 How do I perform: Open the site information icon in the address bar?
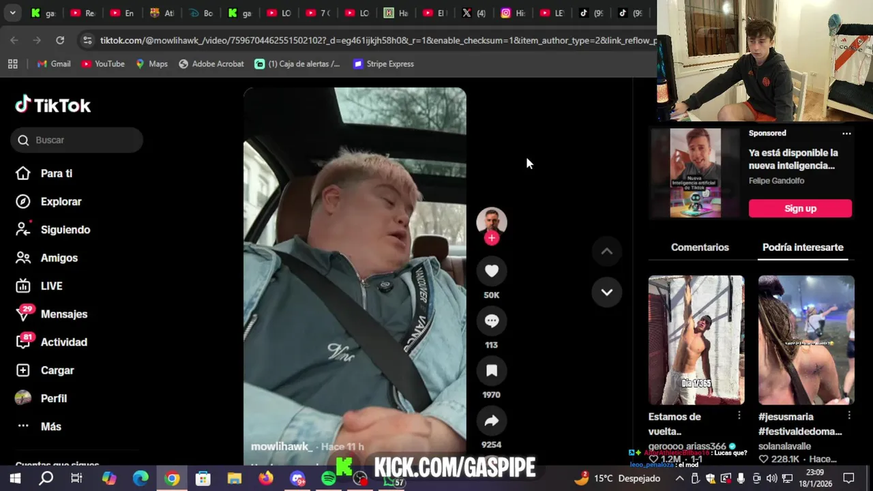pyautogui.click(x=87, y=40)
